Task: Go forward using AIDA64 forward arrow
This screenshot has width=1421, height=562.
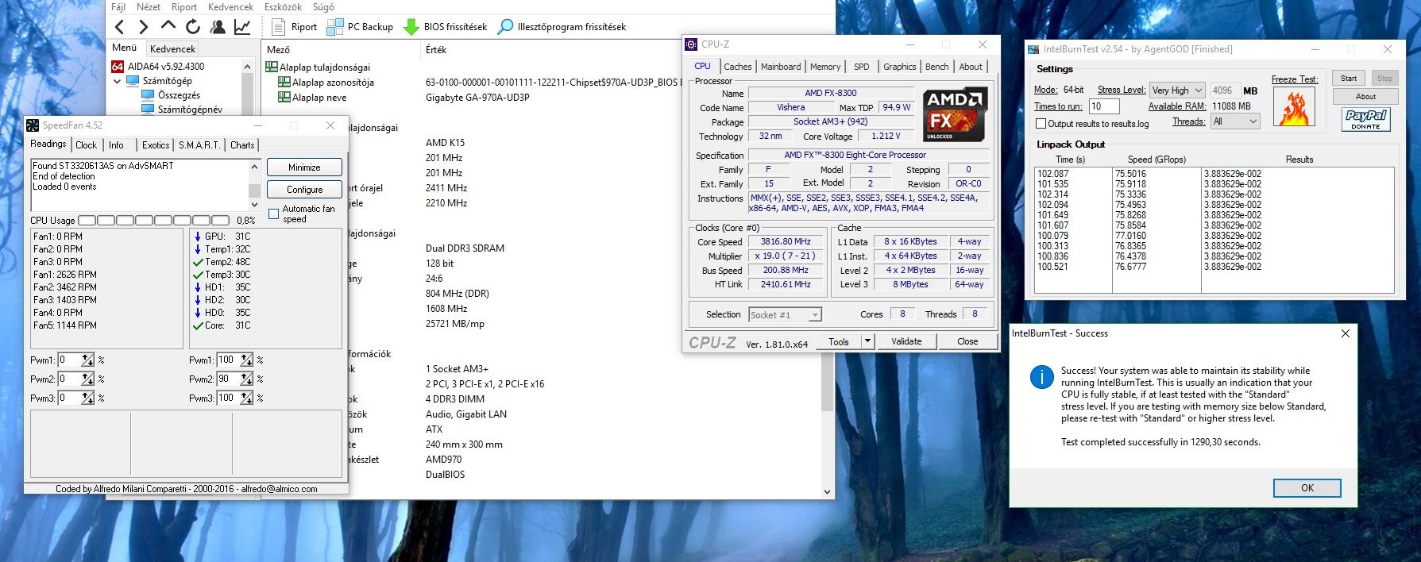Action: (144, 27)
